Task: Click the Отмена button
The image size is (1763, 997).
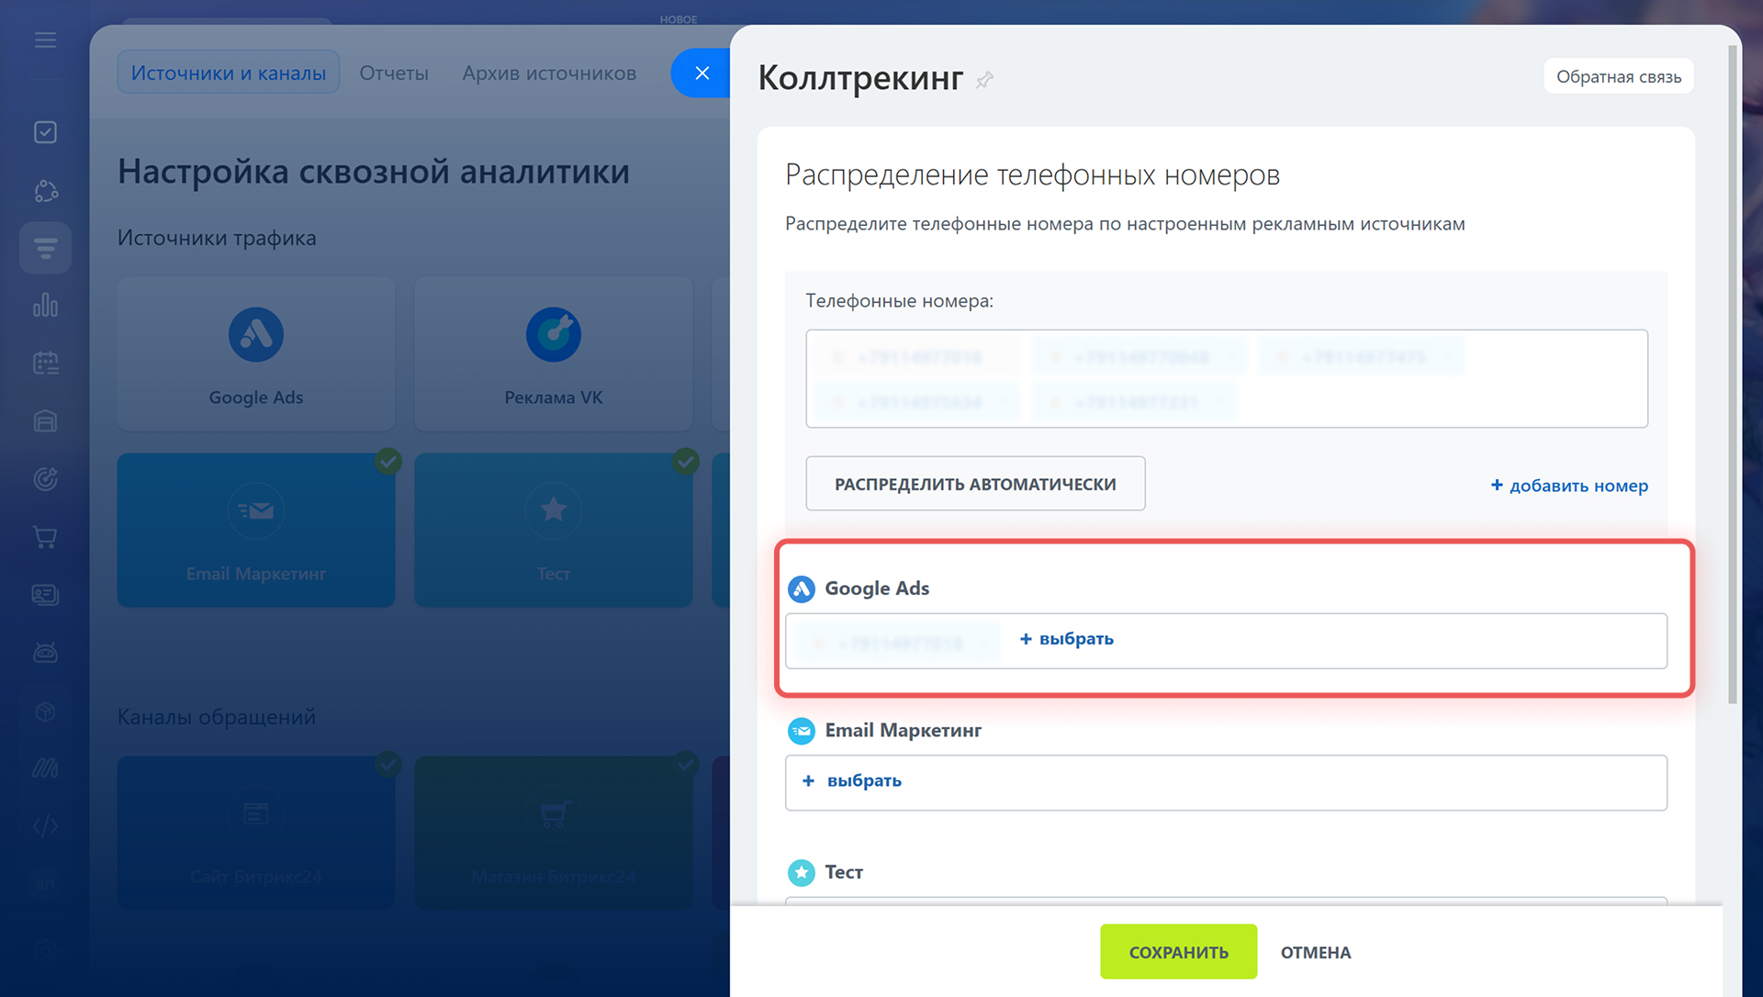Action: pyautogui.click(x=1316, y=953)
